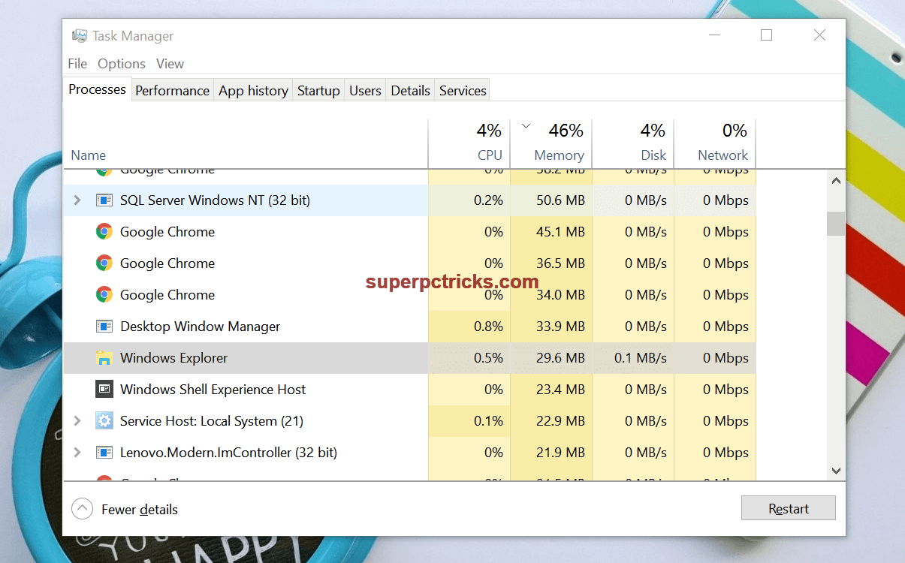Viewport: 905px width, 563px height.
Task: Click the SQL Server Windows NT process icon
Action: click(104, 200)
